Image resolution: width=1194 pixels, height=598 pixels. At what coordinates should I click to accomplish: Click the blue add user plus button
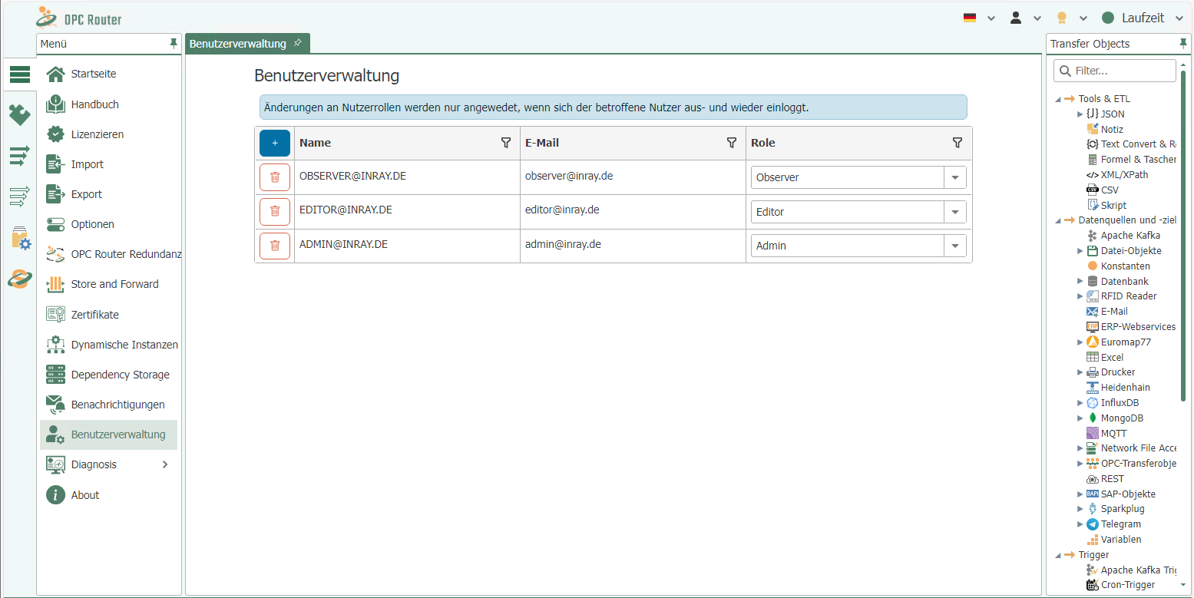(x=274, y=143)
